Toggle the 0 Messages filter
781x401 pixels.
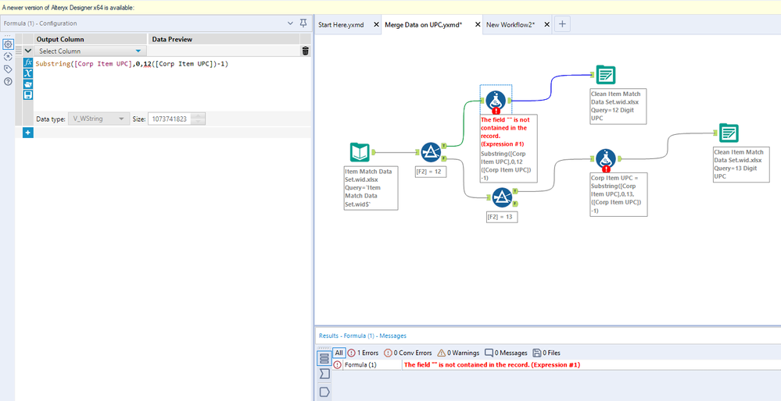tap(506, 353)
